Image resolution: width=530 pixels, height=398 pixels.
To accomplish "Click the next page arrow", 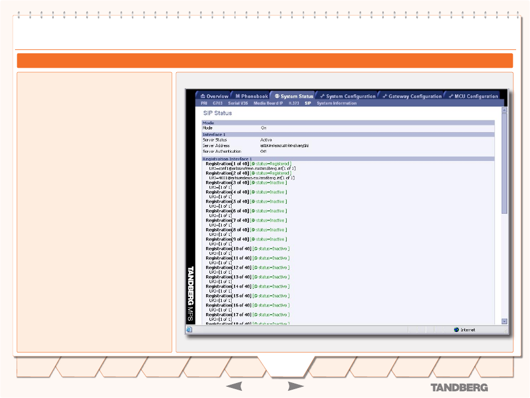I will pyautogui.click(x=296, y=386).
